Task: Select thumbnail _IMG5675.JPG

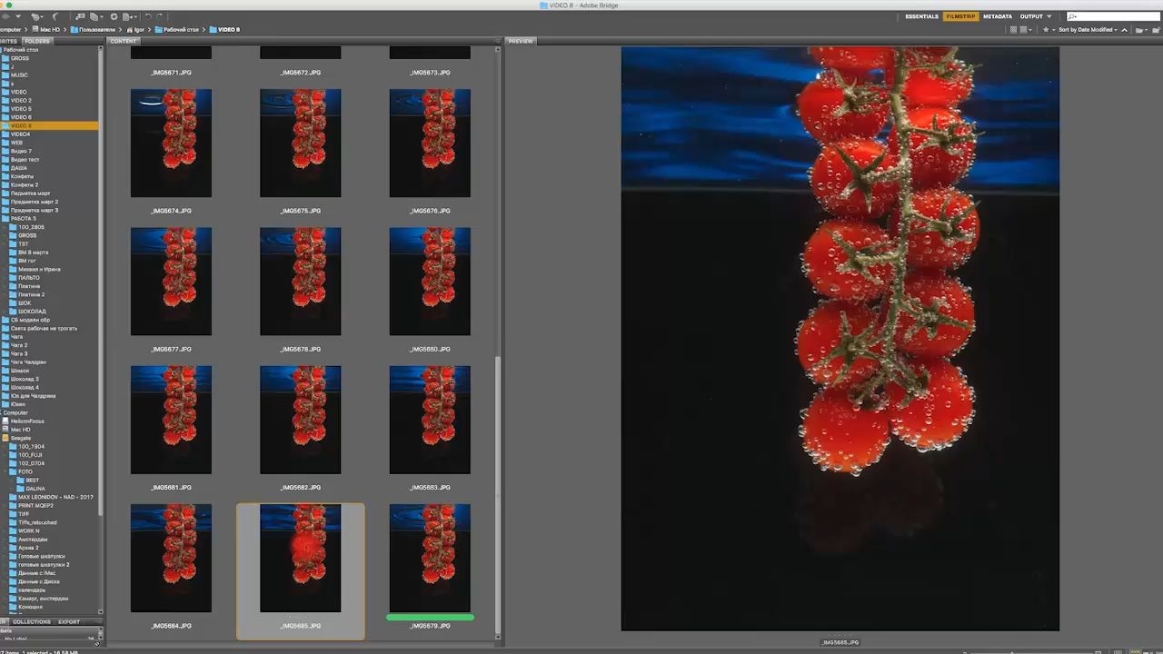Action: point(300,143)
